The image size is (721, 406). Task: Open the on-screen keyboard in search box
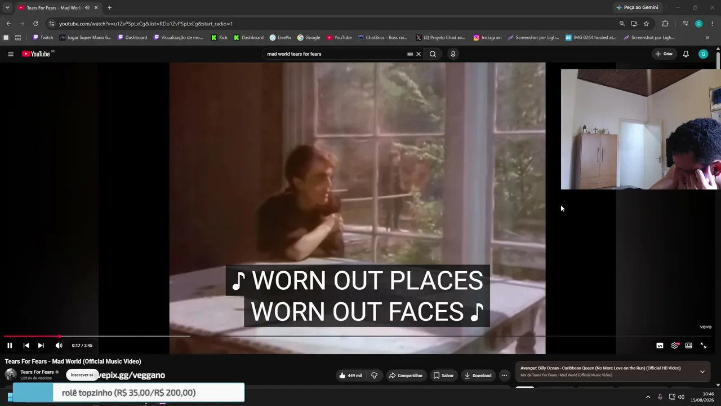tap(410, 54)
